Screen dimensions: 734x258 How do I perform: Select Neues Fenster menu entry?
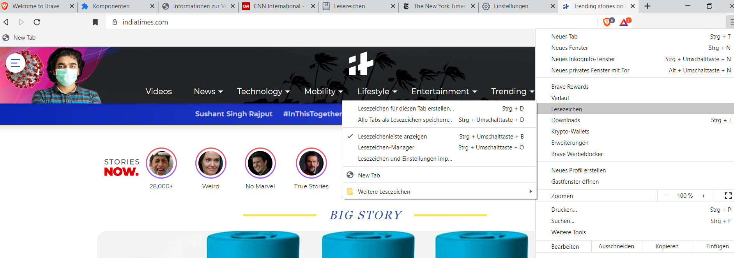(635, 48)
